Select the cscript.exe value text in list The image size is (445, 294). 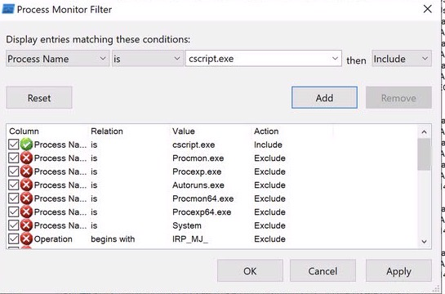click(194, 145)
